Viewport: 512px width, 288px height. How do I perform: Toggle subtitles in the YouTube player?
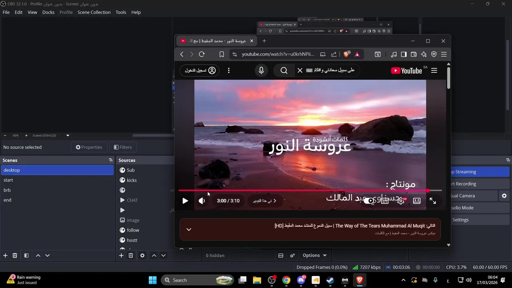(x=385, y=201)
